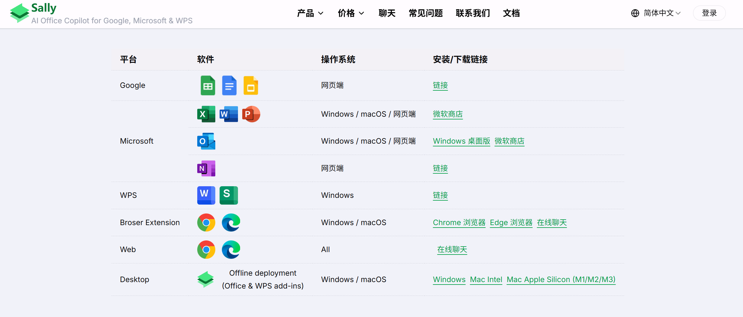Click Edge icon in Broser Extension row
The image size is (743, 317).
pos(231,223)
